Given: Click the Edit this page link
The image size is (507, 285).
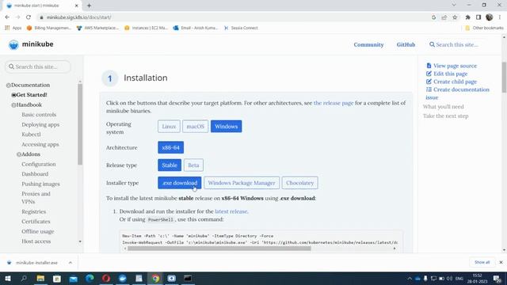Looking at the screenshot, I should click(x=450, y=74).
